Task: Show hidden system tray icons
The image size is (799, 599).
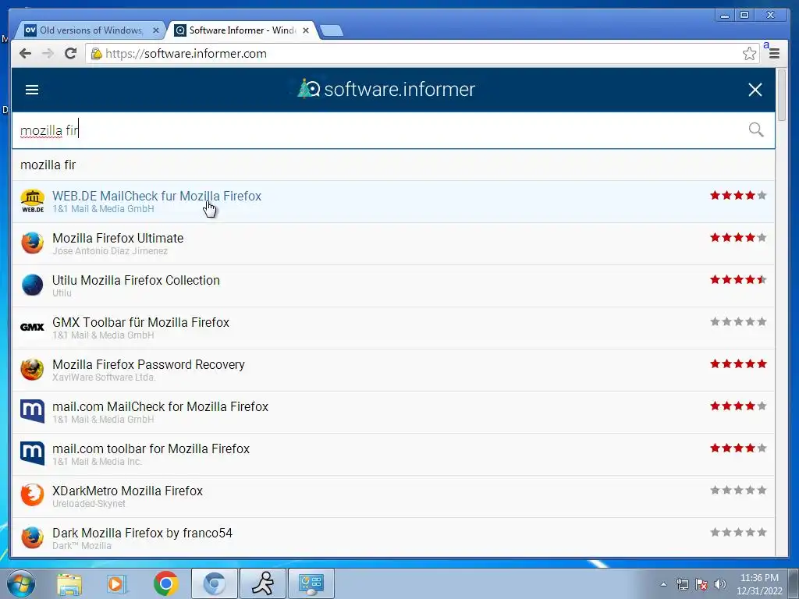Action: (x=663, y=584)
